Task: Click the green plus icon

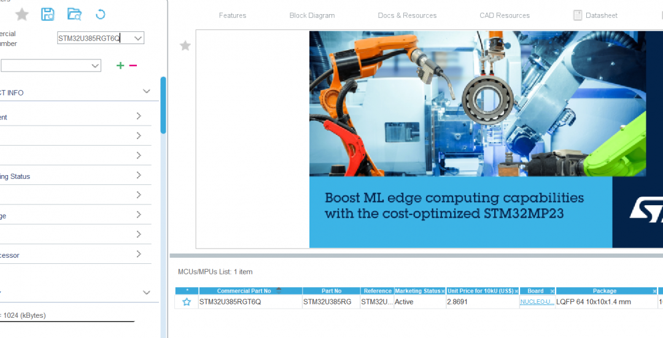Action: (120, 66)
